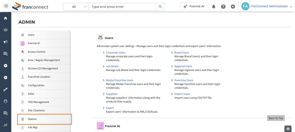Open the Corporate Users link
The width and height of the screenshot is (295, 132).
point(116,52)
